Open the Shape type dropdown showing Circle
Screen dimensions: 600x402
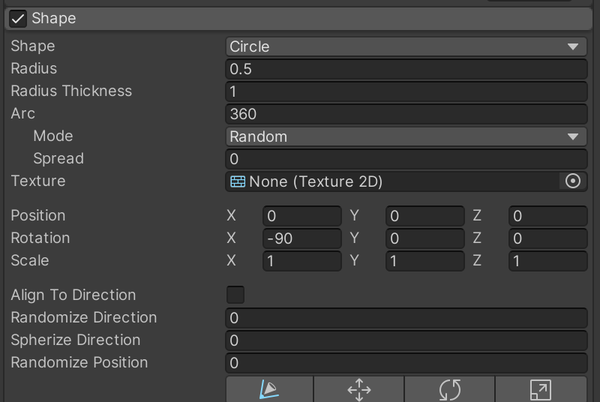coord(406,46)
